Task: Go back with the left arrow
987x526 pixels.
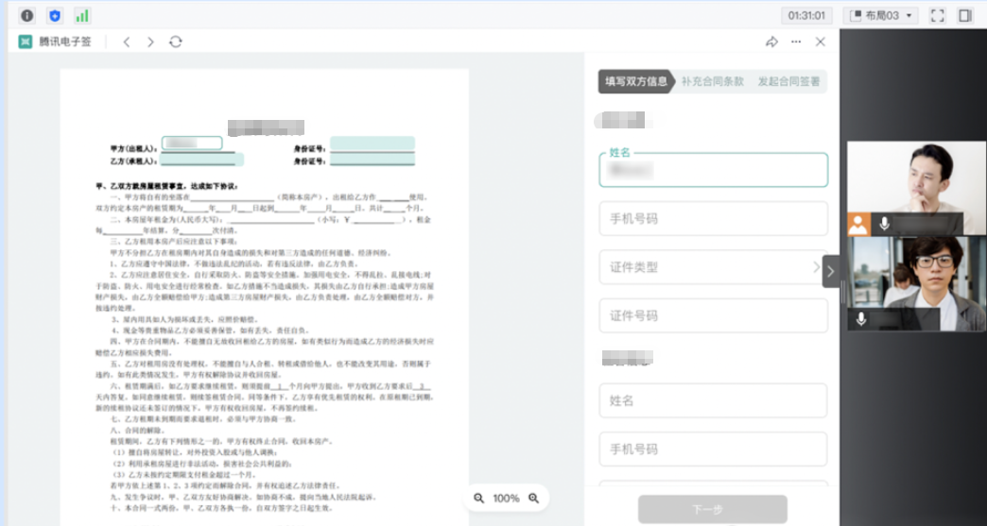Action: click(x=127, y=42)
